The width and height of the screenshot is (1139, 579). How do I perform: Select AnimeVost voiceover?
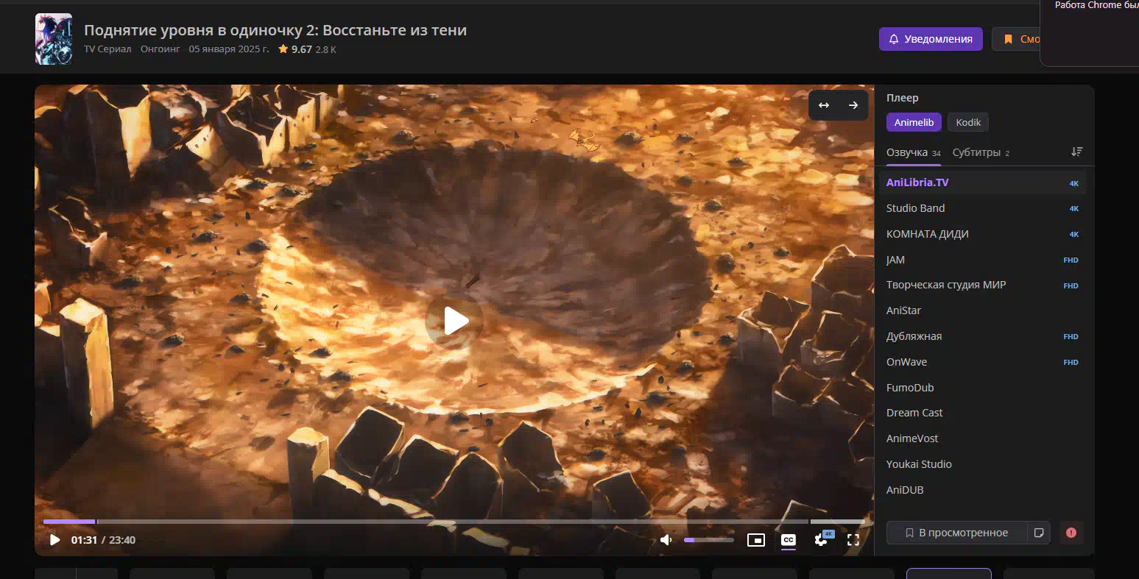(x=982, y=438)
